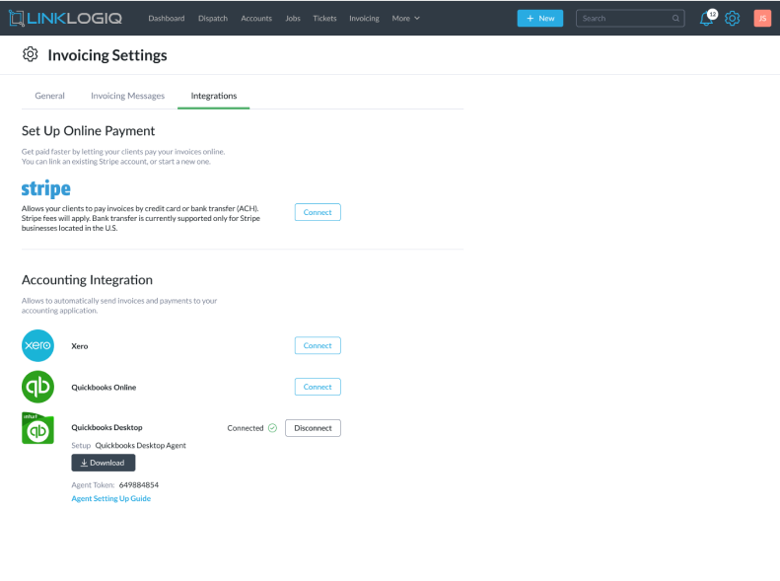The image size is (780, 581).
Task: Click the Quickbooks Desktop logo
Action: (x=37, y=428)
